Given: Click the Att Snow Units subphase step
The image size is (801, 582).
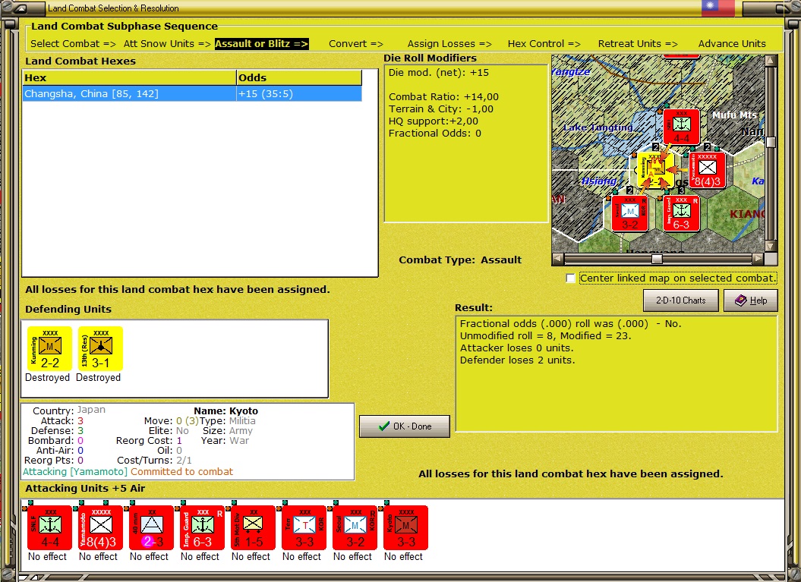Looking at the screenshot, I should coord(167,44).
